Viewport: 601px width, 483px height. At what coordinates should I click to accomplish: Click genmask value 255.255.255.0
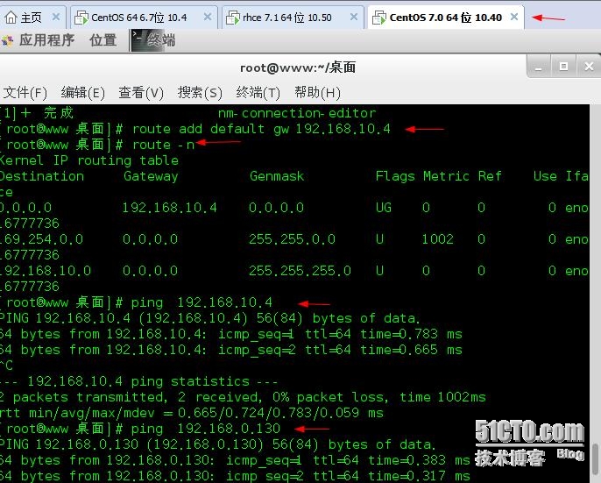pos(300,271)
